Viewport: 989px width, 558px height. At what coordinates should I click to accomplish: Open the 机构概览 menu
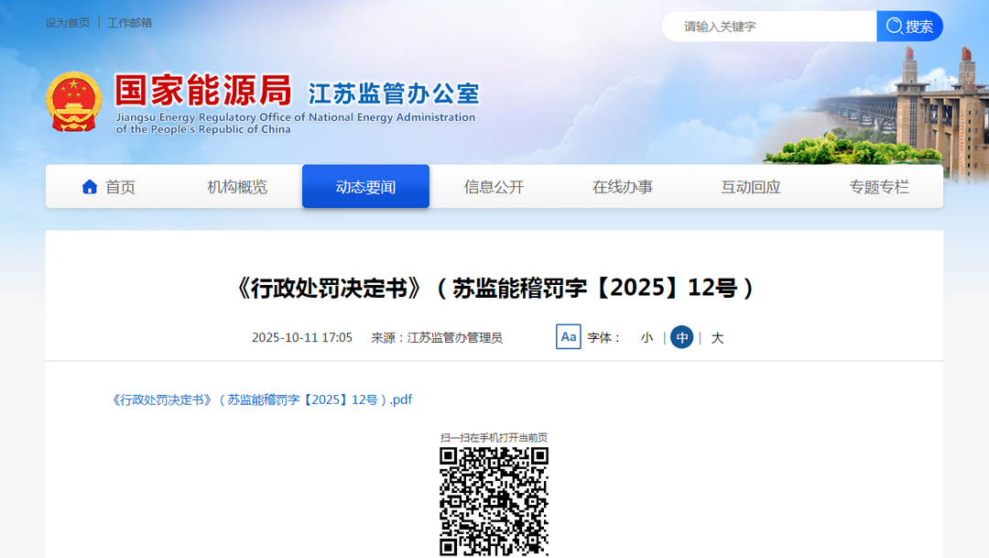point(237,187)
